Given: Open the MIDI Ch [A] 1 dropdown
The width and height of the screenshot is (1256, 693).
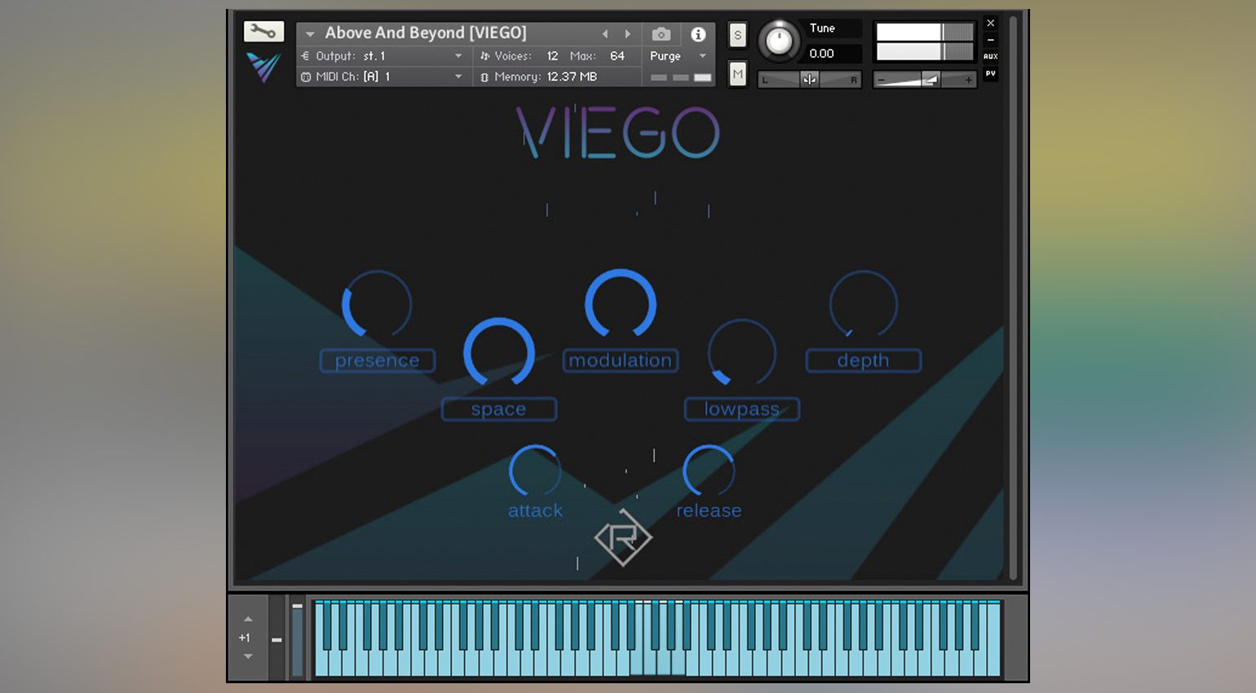Looking at the screenshot, I should tap(382, 76).
